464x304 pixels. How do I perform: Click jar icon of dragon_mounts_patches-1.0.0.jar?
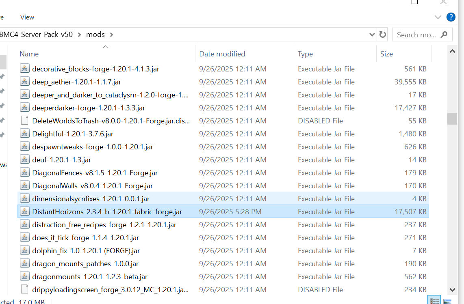tap(24, 264)
